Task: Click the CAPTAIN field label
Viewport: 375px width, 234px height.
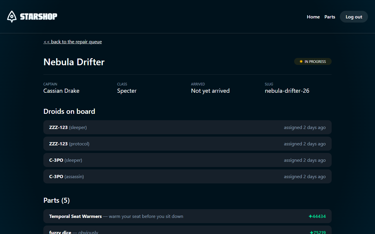Action: coord(50,84)
